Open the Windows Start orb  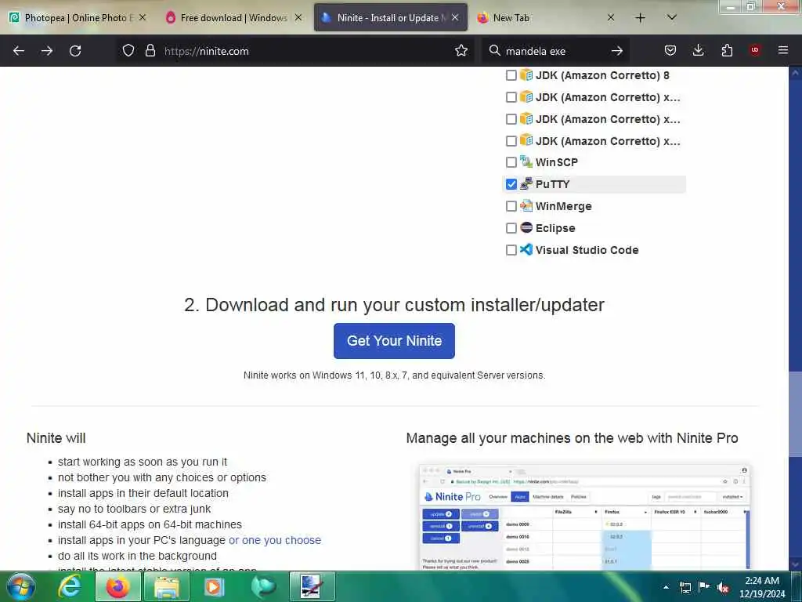click(20, 586)
